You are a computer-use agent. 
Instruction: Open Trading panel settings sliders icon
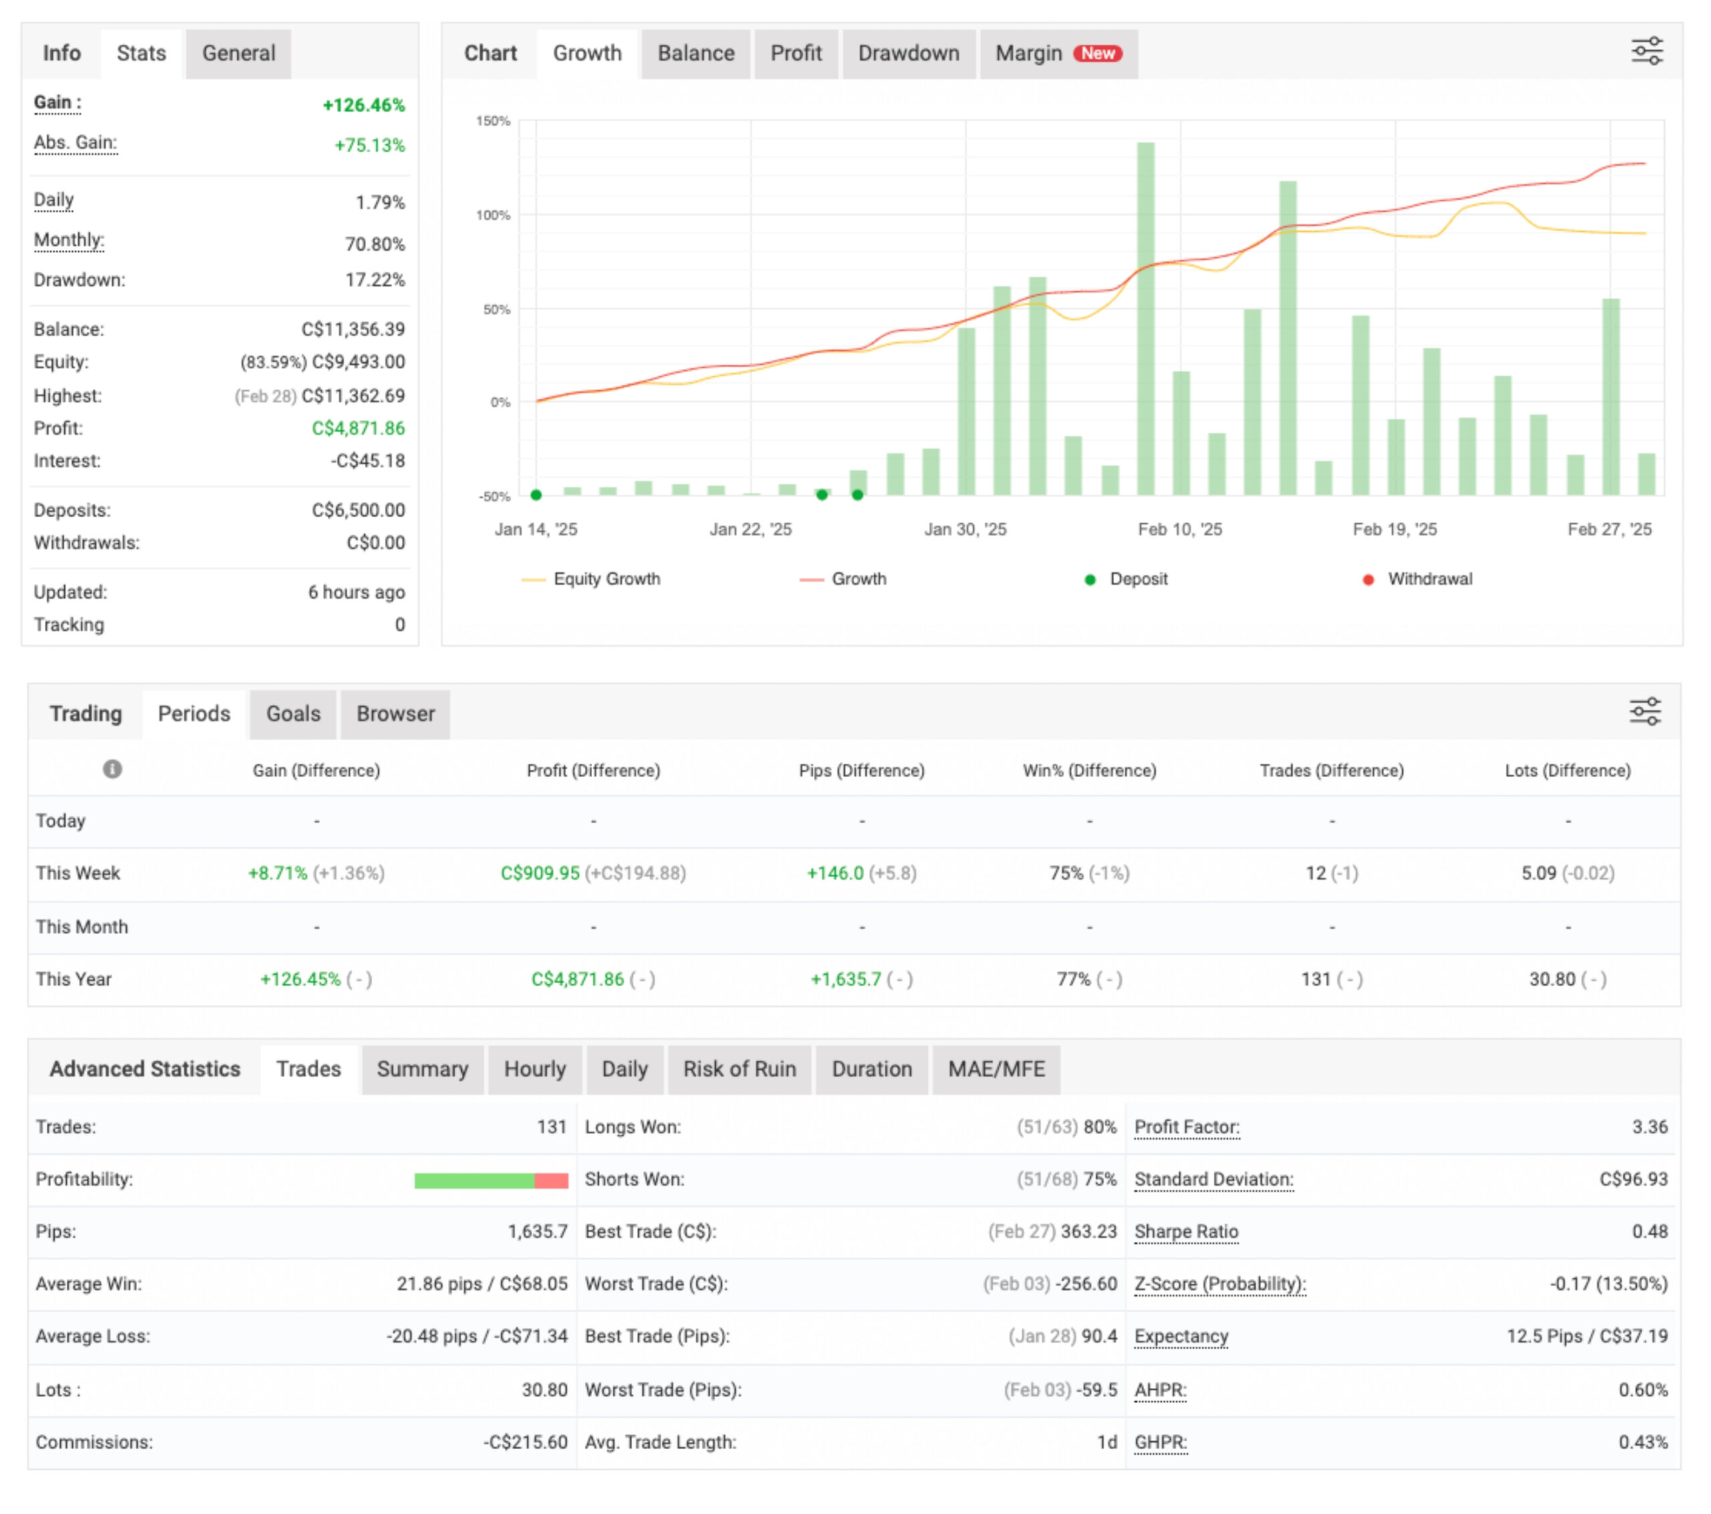point(1644,712)
